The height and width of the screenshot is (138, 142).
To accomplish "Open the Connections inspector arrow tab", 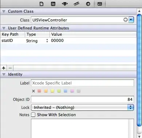I will (x=88, y=4).
